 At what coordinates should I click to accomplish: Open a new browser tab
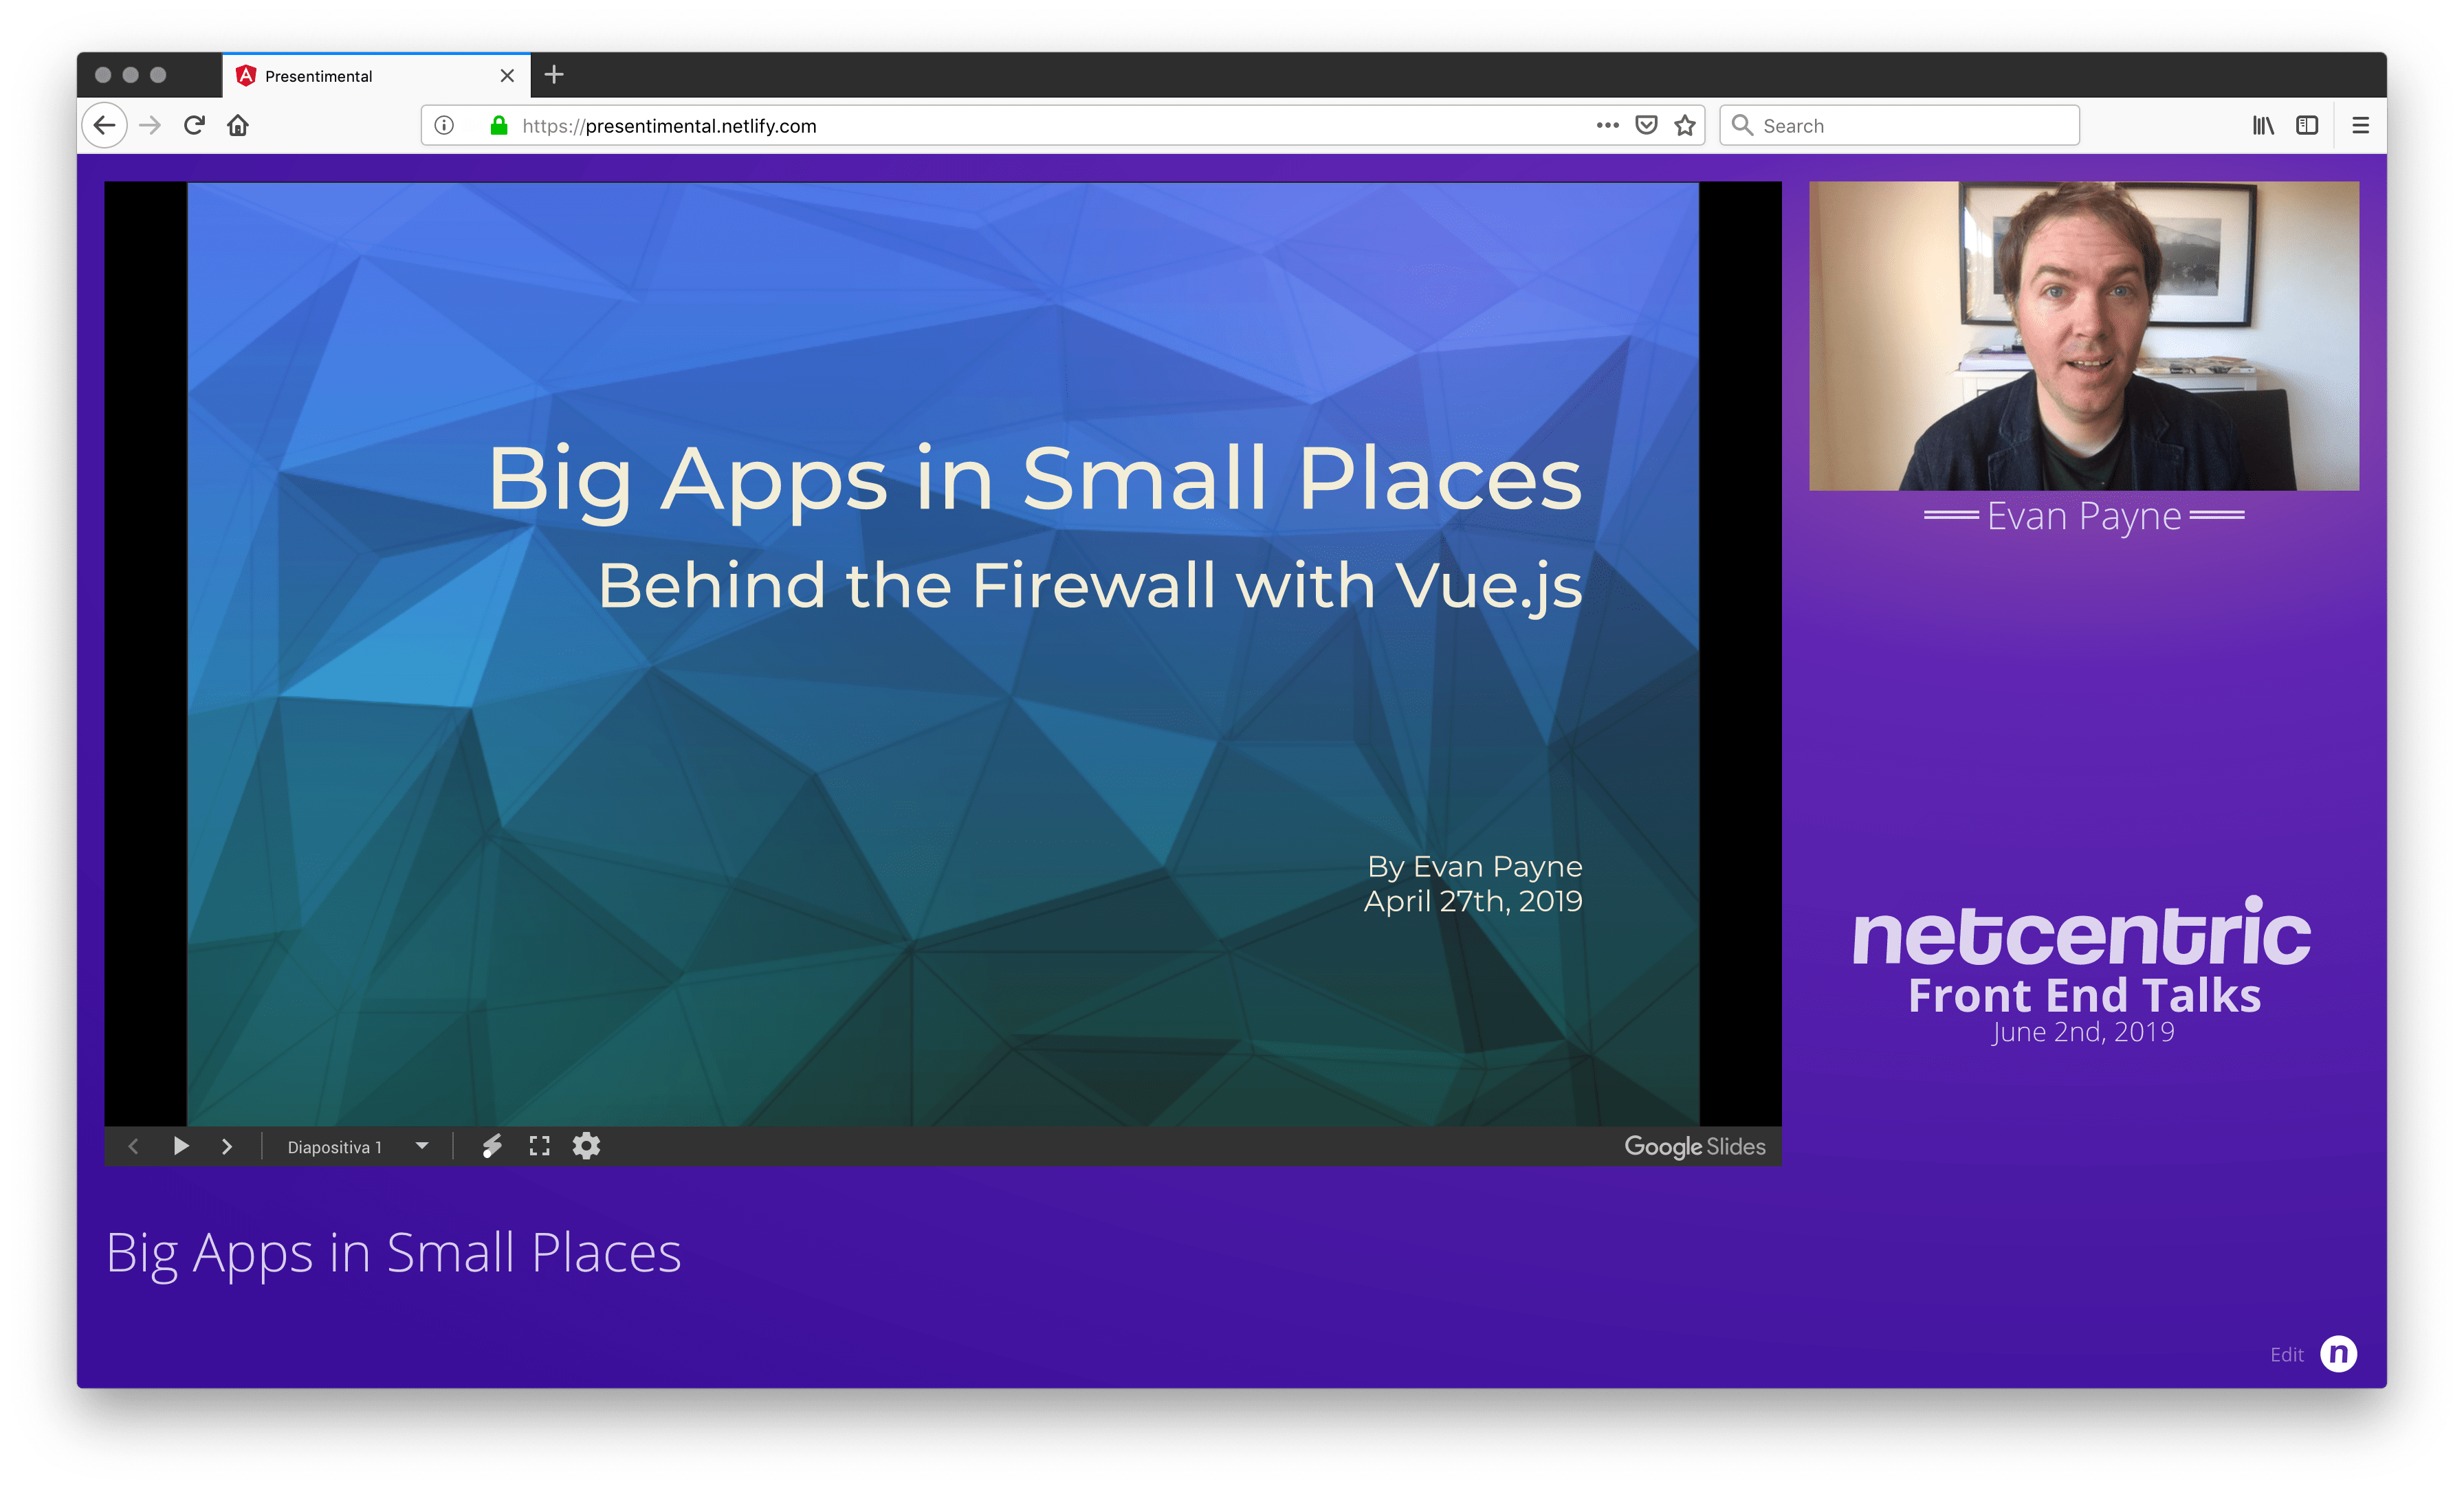[x=554, y=75]
